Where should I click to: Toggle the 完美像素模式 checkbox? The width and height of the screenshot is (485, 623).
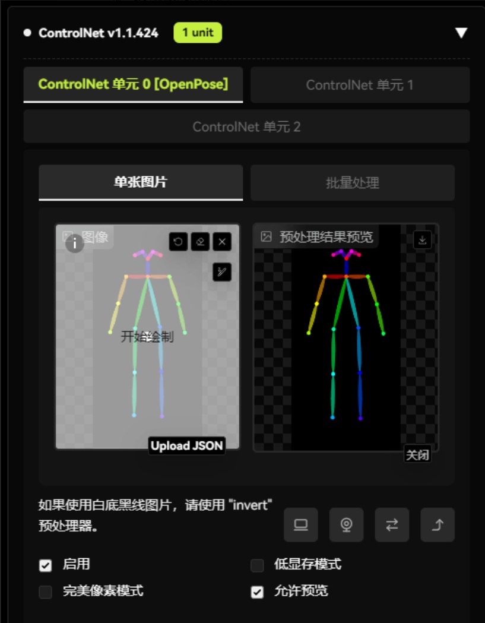coord(45,592)
